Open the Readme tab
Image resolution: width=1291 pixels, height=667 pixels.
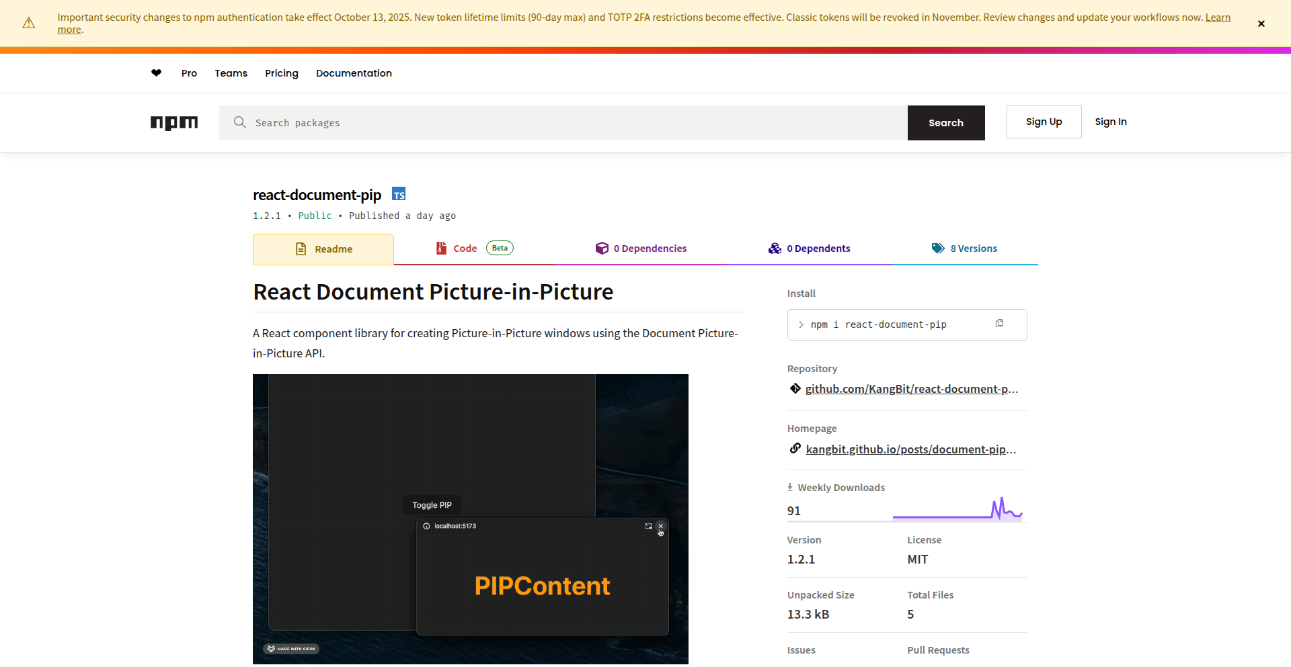323,249
